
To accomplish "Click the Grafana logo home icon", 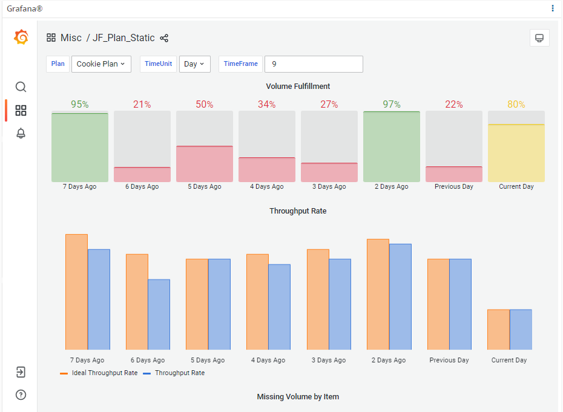I will point(21,38).
